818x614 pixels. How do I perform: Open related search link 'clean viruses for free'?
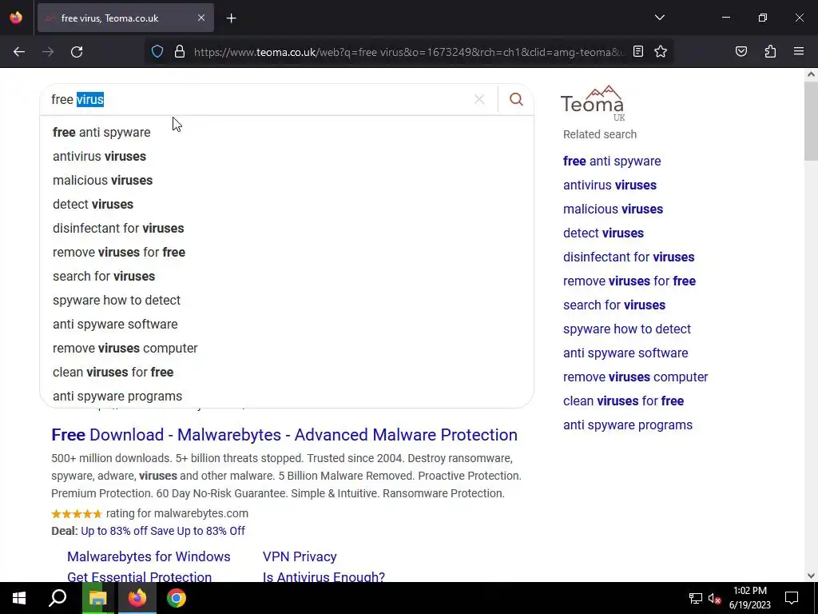623,401
